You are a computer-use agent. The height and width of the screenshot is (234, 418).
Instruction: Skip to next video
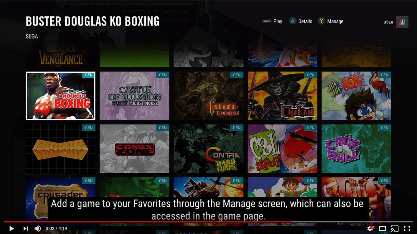coord(26,229)
